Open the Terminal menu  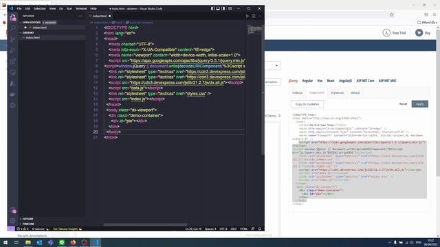81,9
